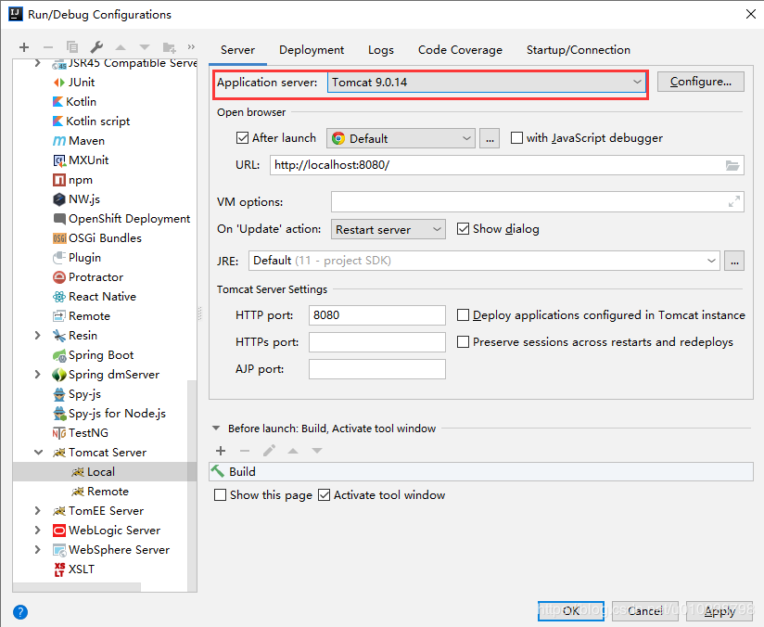Collapse the Tomcat Server tree node
764x627 pixels.
pyautogui.click(x=38, y=453)
